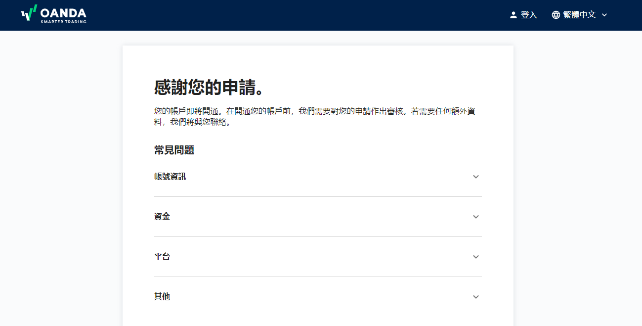Click the chevron next to 繁體中文
The width and height of the screenshot is (642, 326).
(604, 15)
